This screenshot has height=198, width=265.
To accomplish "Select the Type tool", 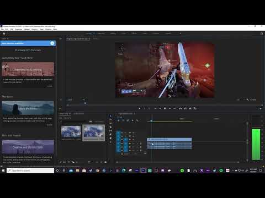I will pyautogui.click(x=110, y=142).
